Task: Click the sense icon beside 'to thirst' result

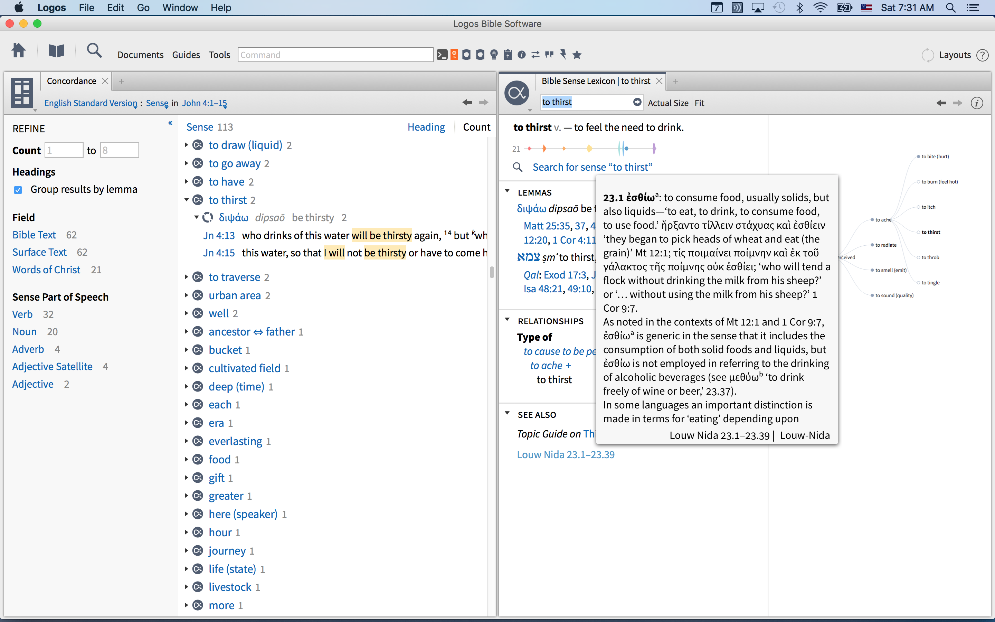Action: (198, 200)
